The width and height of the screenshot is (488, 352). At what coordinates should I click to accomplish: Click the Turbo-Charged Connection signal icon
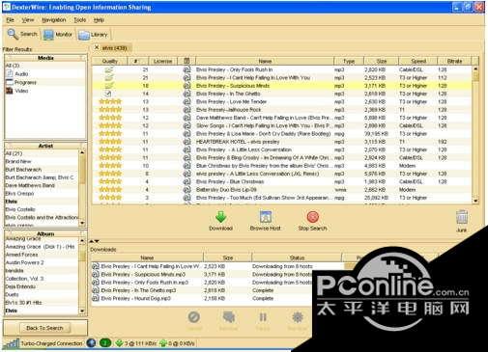[x=11, y=343]
